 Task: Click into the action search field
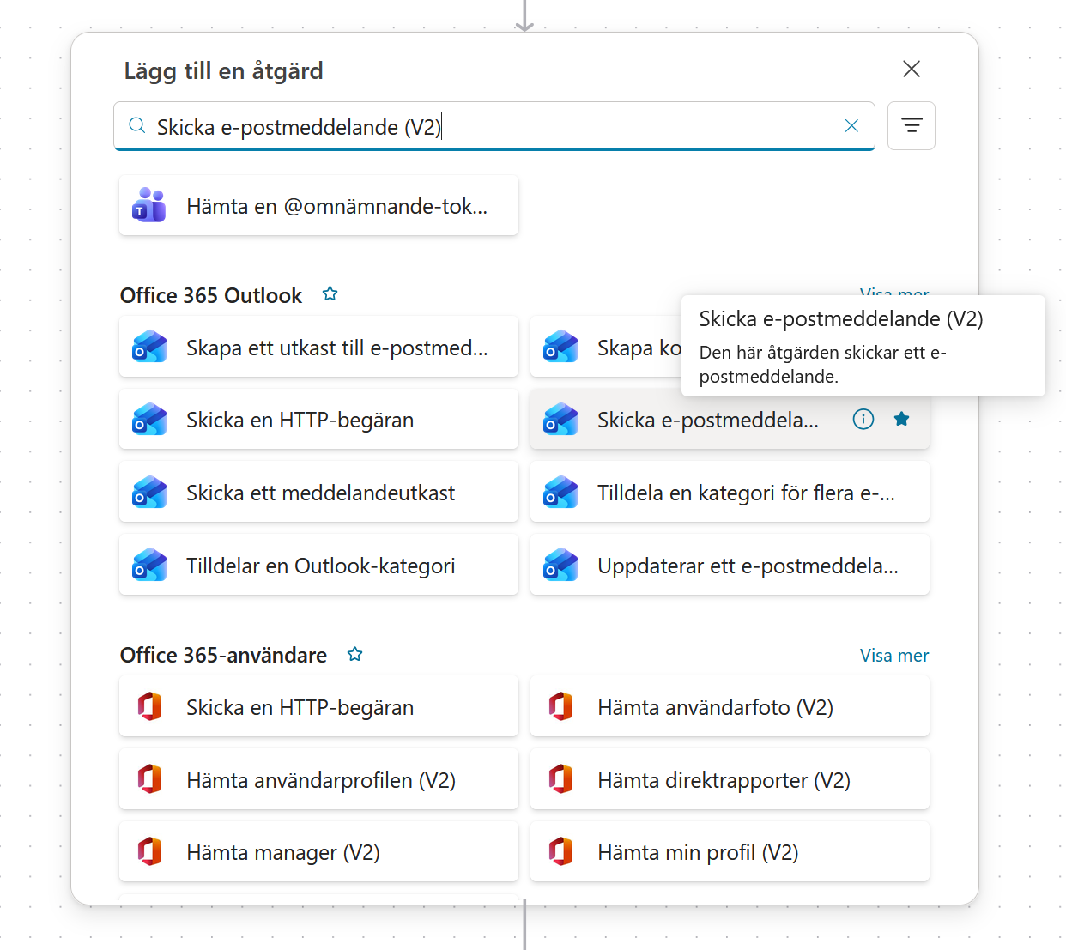click(494, 126)
